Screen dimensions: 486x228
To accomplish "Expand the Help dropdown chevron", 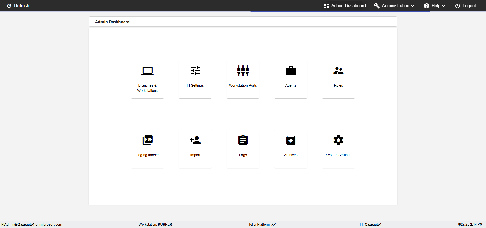I will pos(443,6).
